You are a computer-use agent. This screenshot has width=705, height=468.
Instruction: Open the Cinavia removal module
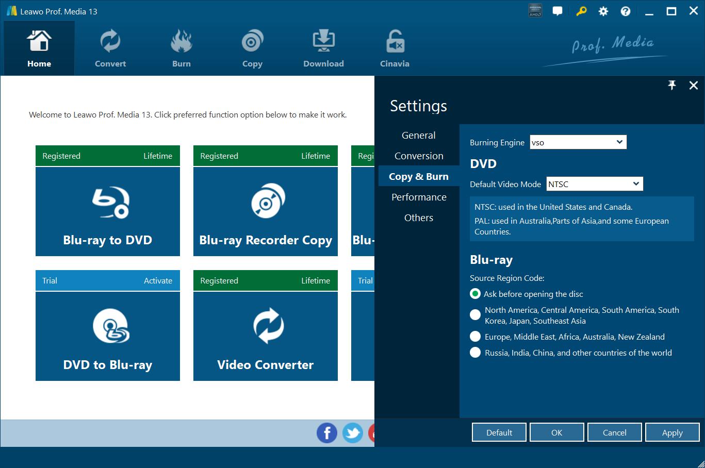click(x=395, y=49)
